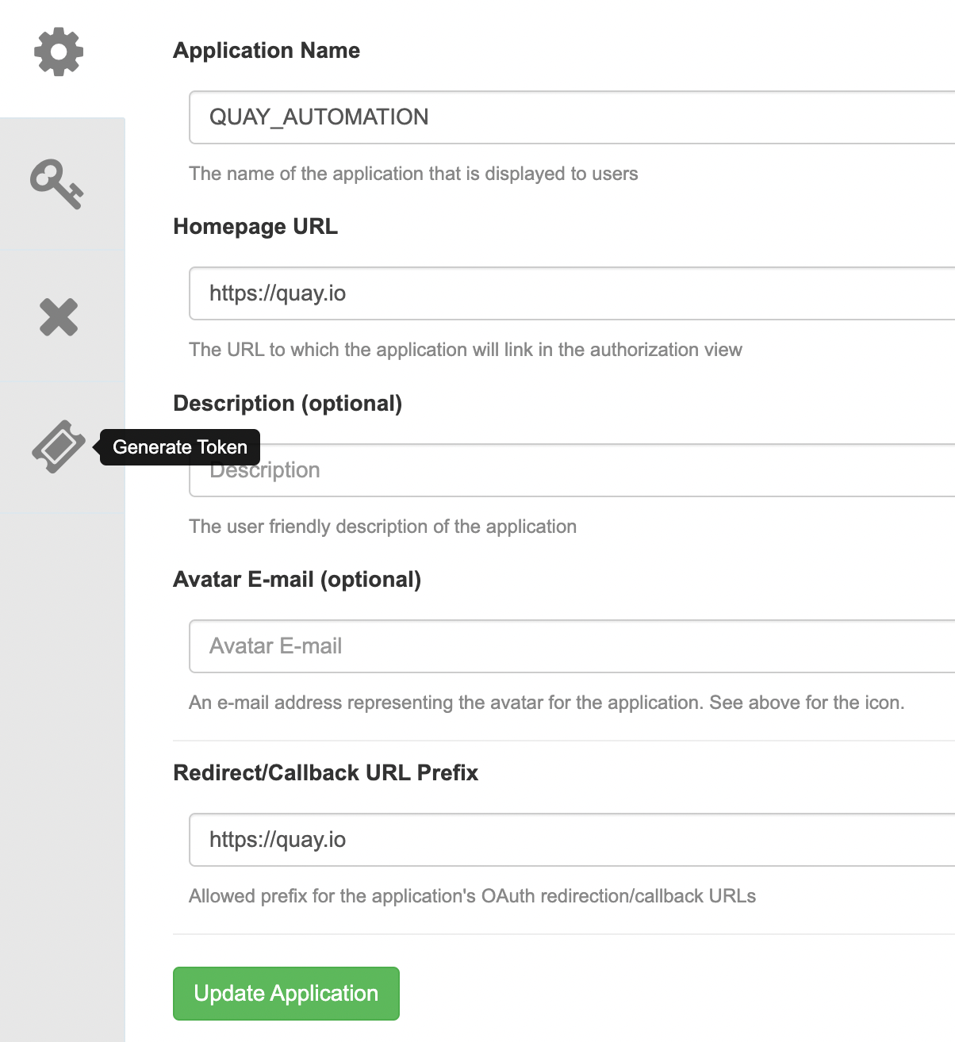Click the Redirect/Callback URL Prefix heading
955x1042 pixels.
[326, 773]
